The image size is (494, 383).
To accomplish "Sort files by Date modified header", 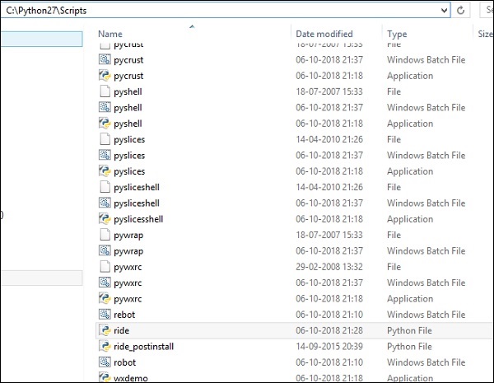I will (325, 35).
